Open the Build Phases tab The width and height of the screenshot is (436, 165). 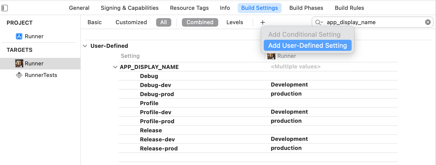pos(306,8)
